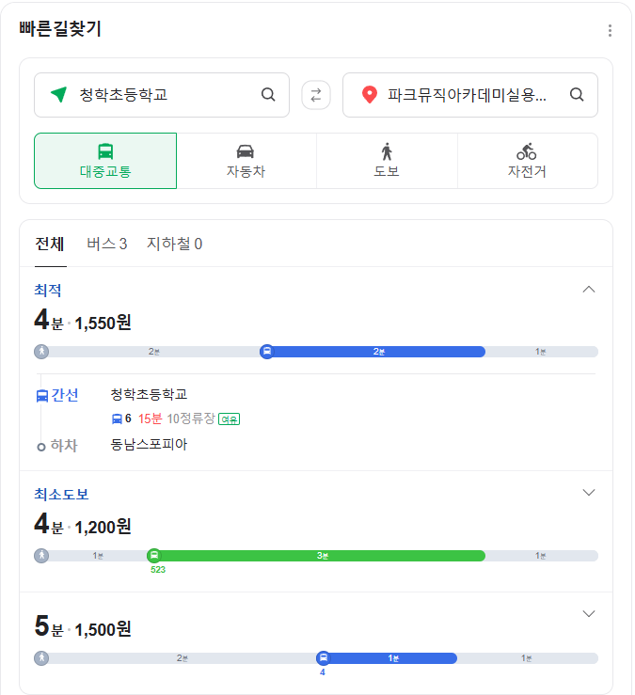Click the search icon in destination field
Screen dimensions: 635x695
coord(577,95)
